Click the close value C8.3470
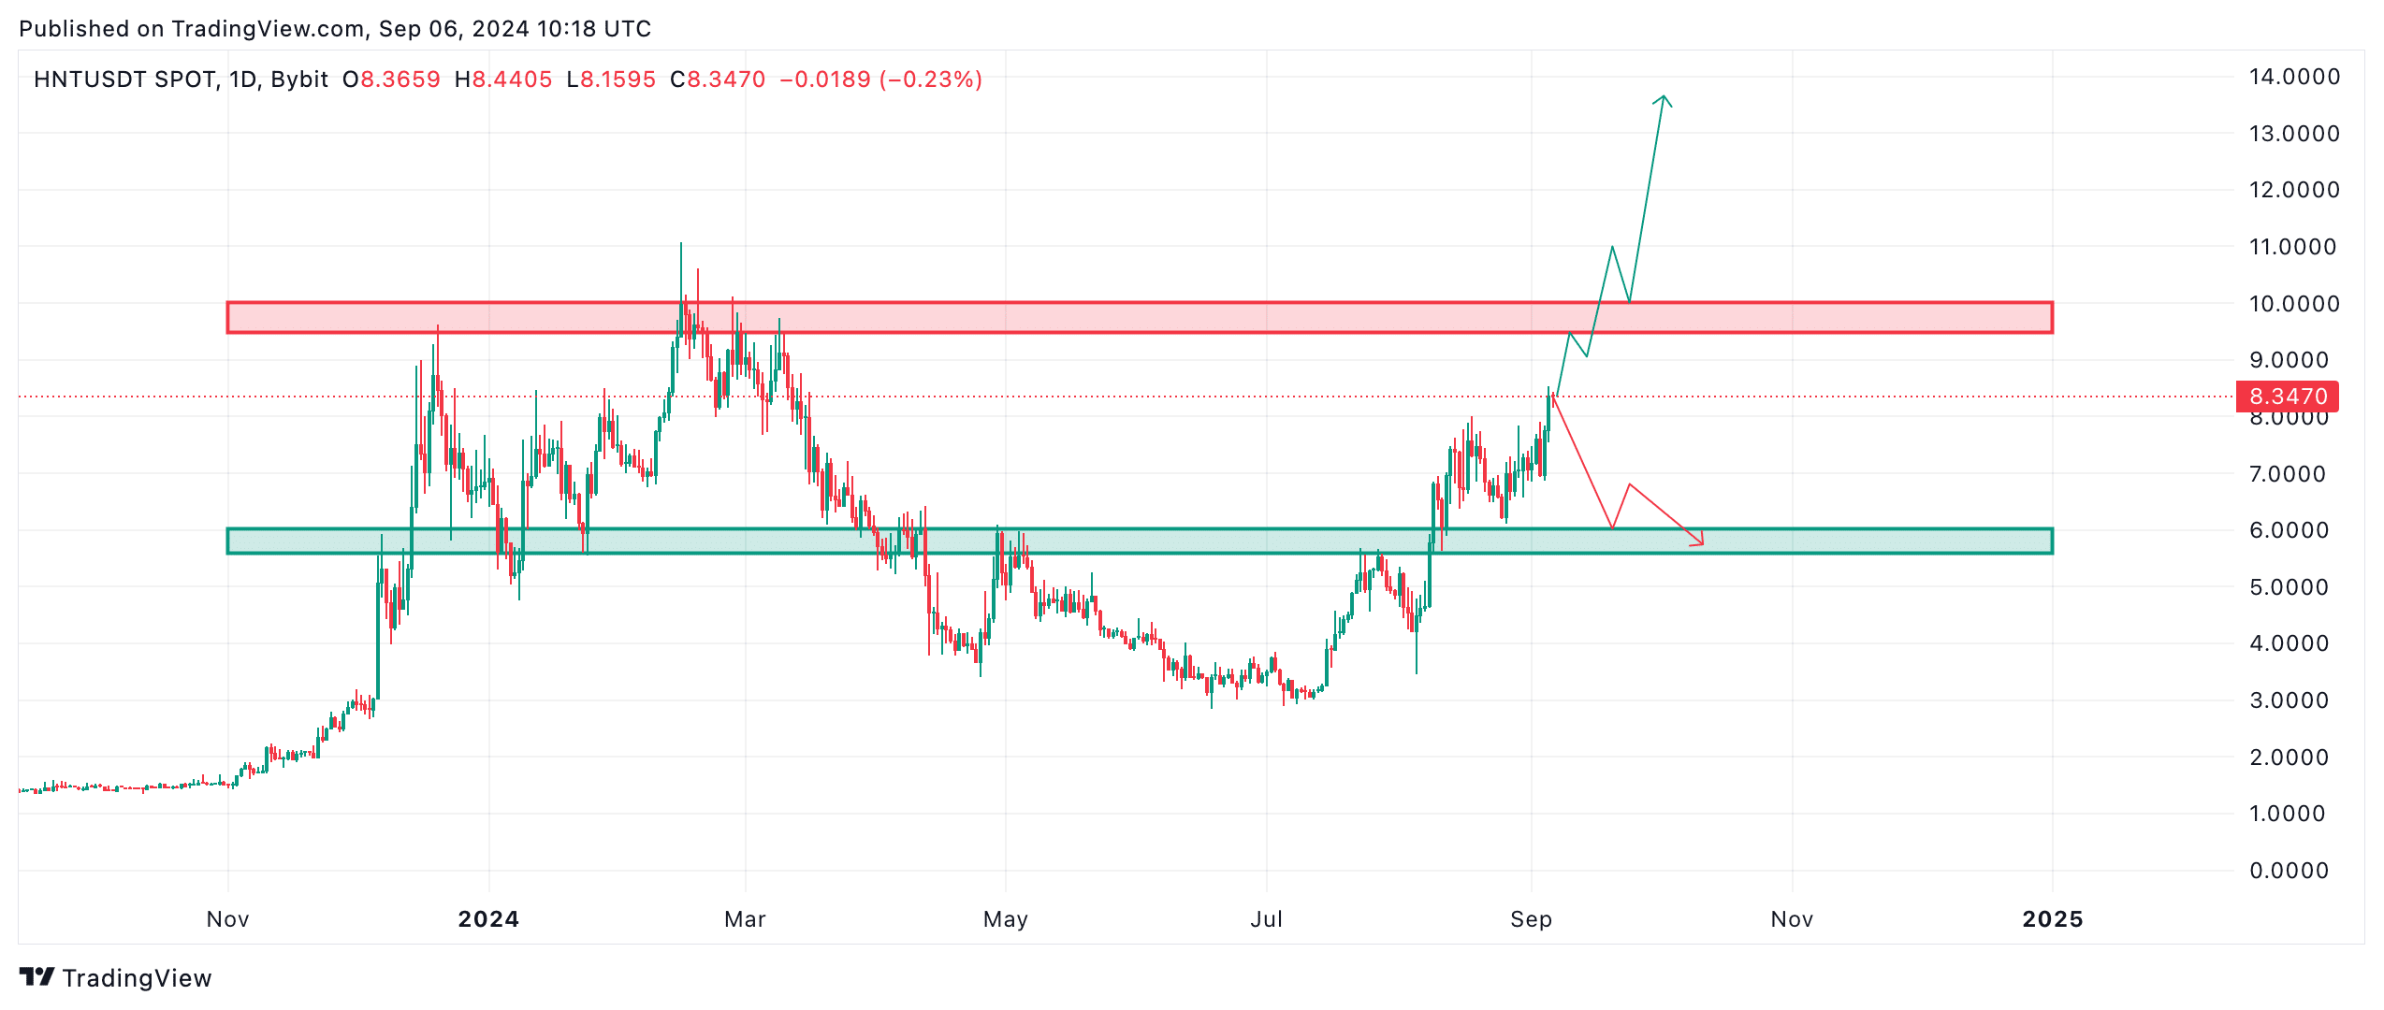The width and height of the screenshot is (2384, 1010). [718, 79]
